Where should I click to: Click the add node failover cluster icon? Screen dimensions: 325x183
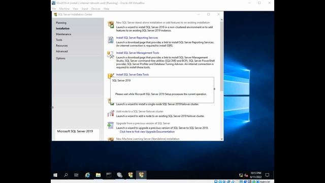(111, 113)
